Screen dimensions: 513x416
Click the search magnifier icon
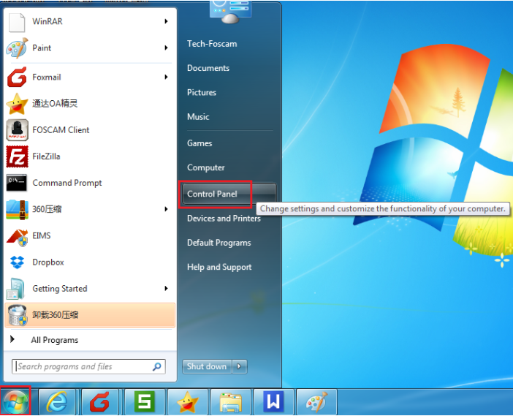tap(157, 366)
